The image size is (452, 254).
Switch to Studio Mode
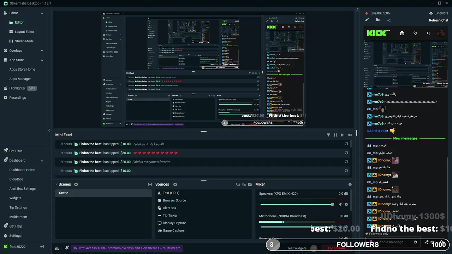click(x=24, y=41)
